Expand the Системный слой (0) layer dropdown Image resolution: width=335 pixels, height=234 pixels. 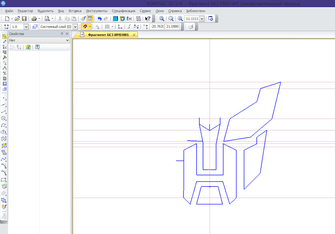point(75,27)
